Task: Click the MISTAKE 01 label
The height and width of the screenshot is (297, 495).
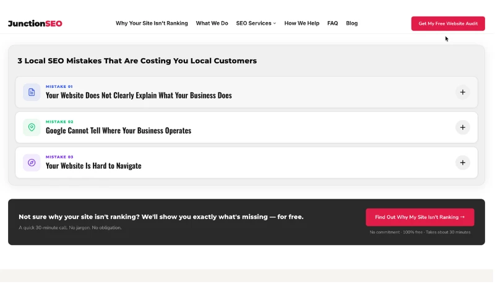Action: pos(59,87)
